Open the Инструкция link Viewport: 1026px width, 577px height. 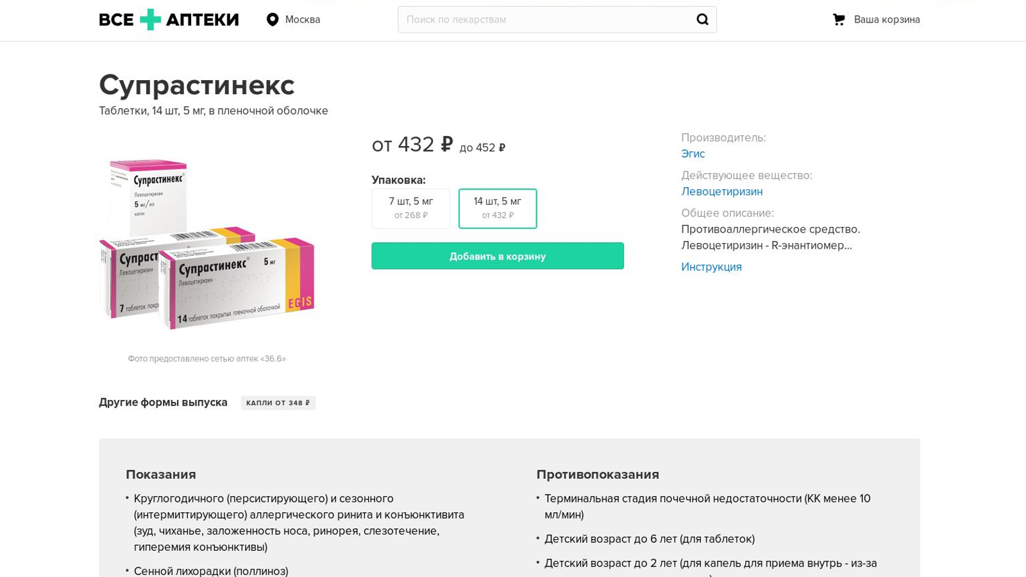pyautogui.click(x=711, y=267)
